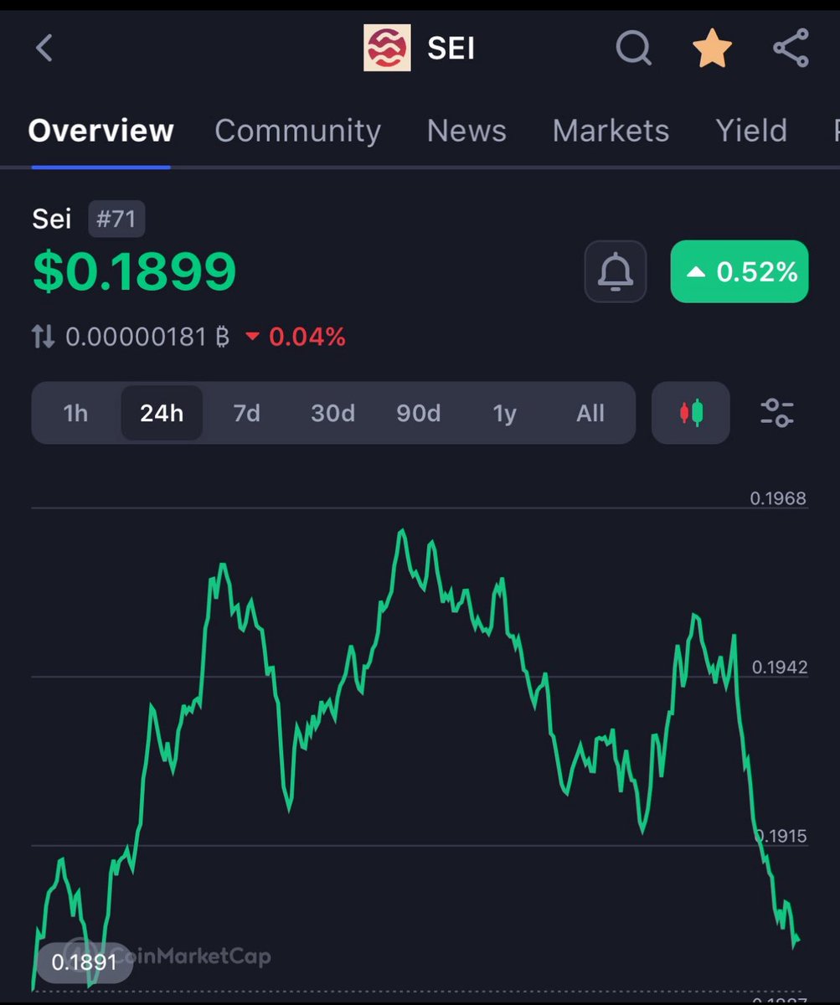Select the 7d chart range

coord(246,413)
